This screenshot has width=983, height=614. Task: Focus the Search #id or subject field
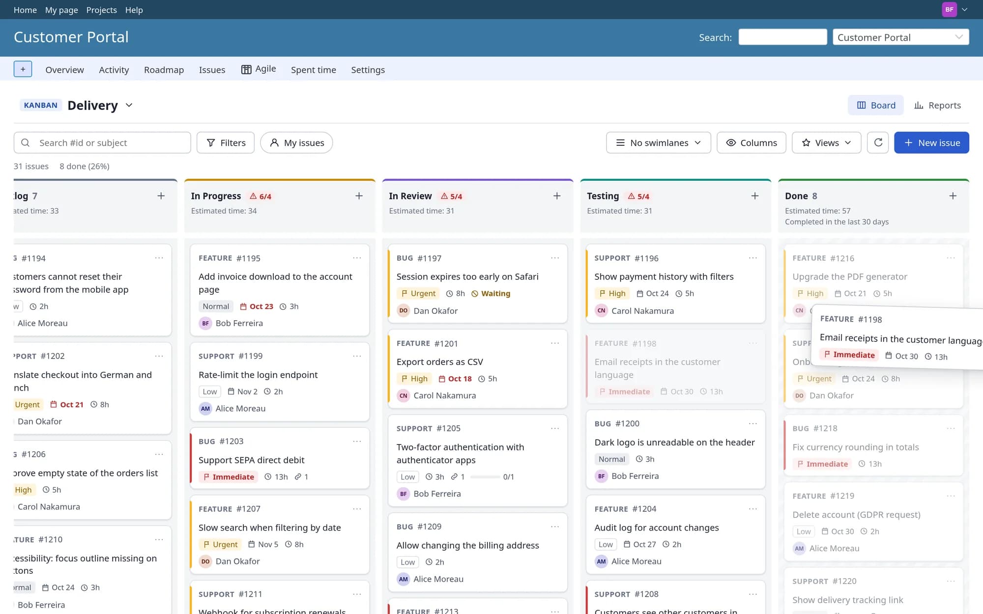tap(102, 142)
